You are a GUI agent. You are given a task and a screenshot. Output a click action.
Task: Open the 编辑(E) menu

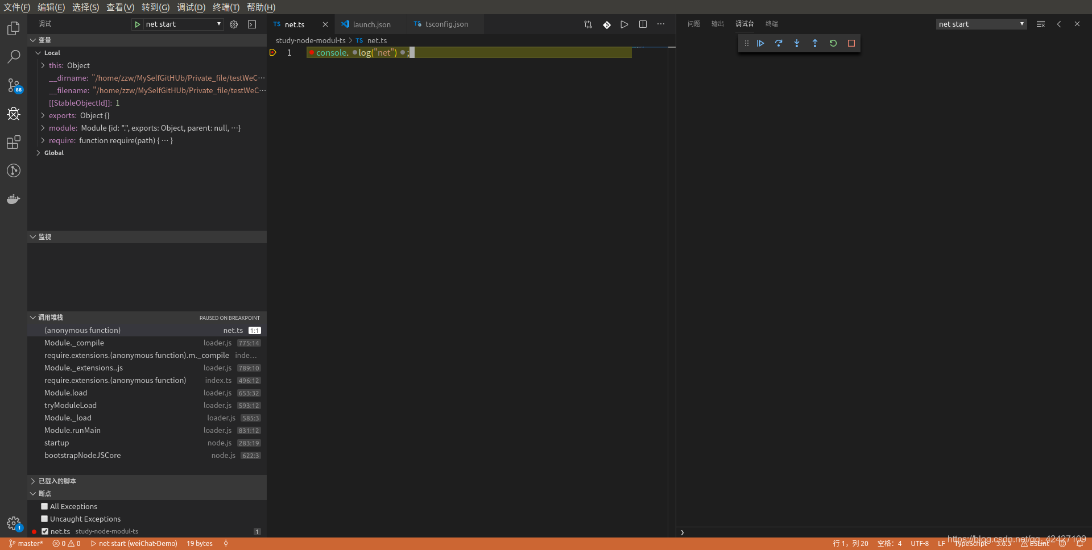[51, 7]
